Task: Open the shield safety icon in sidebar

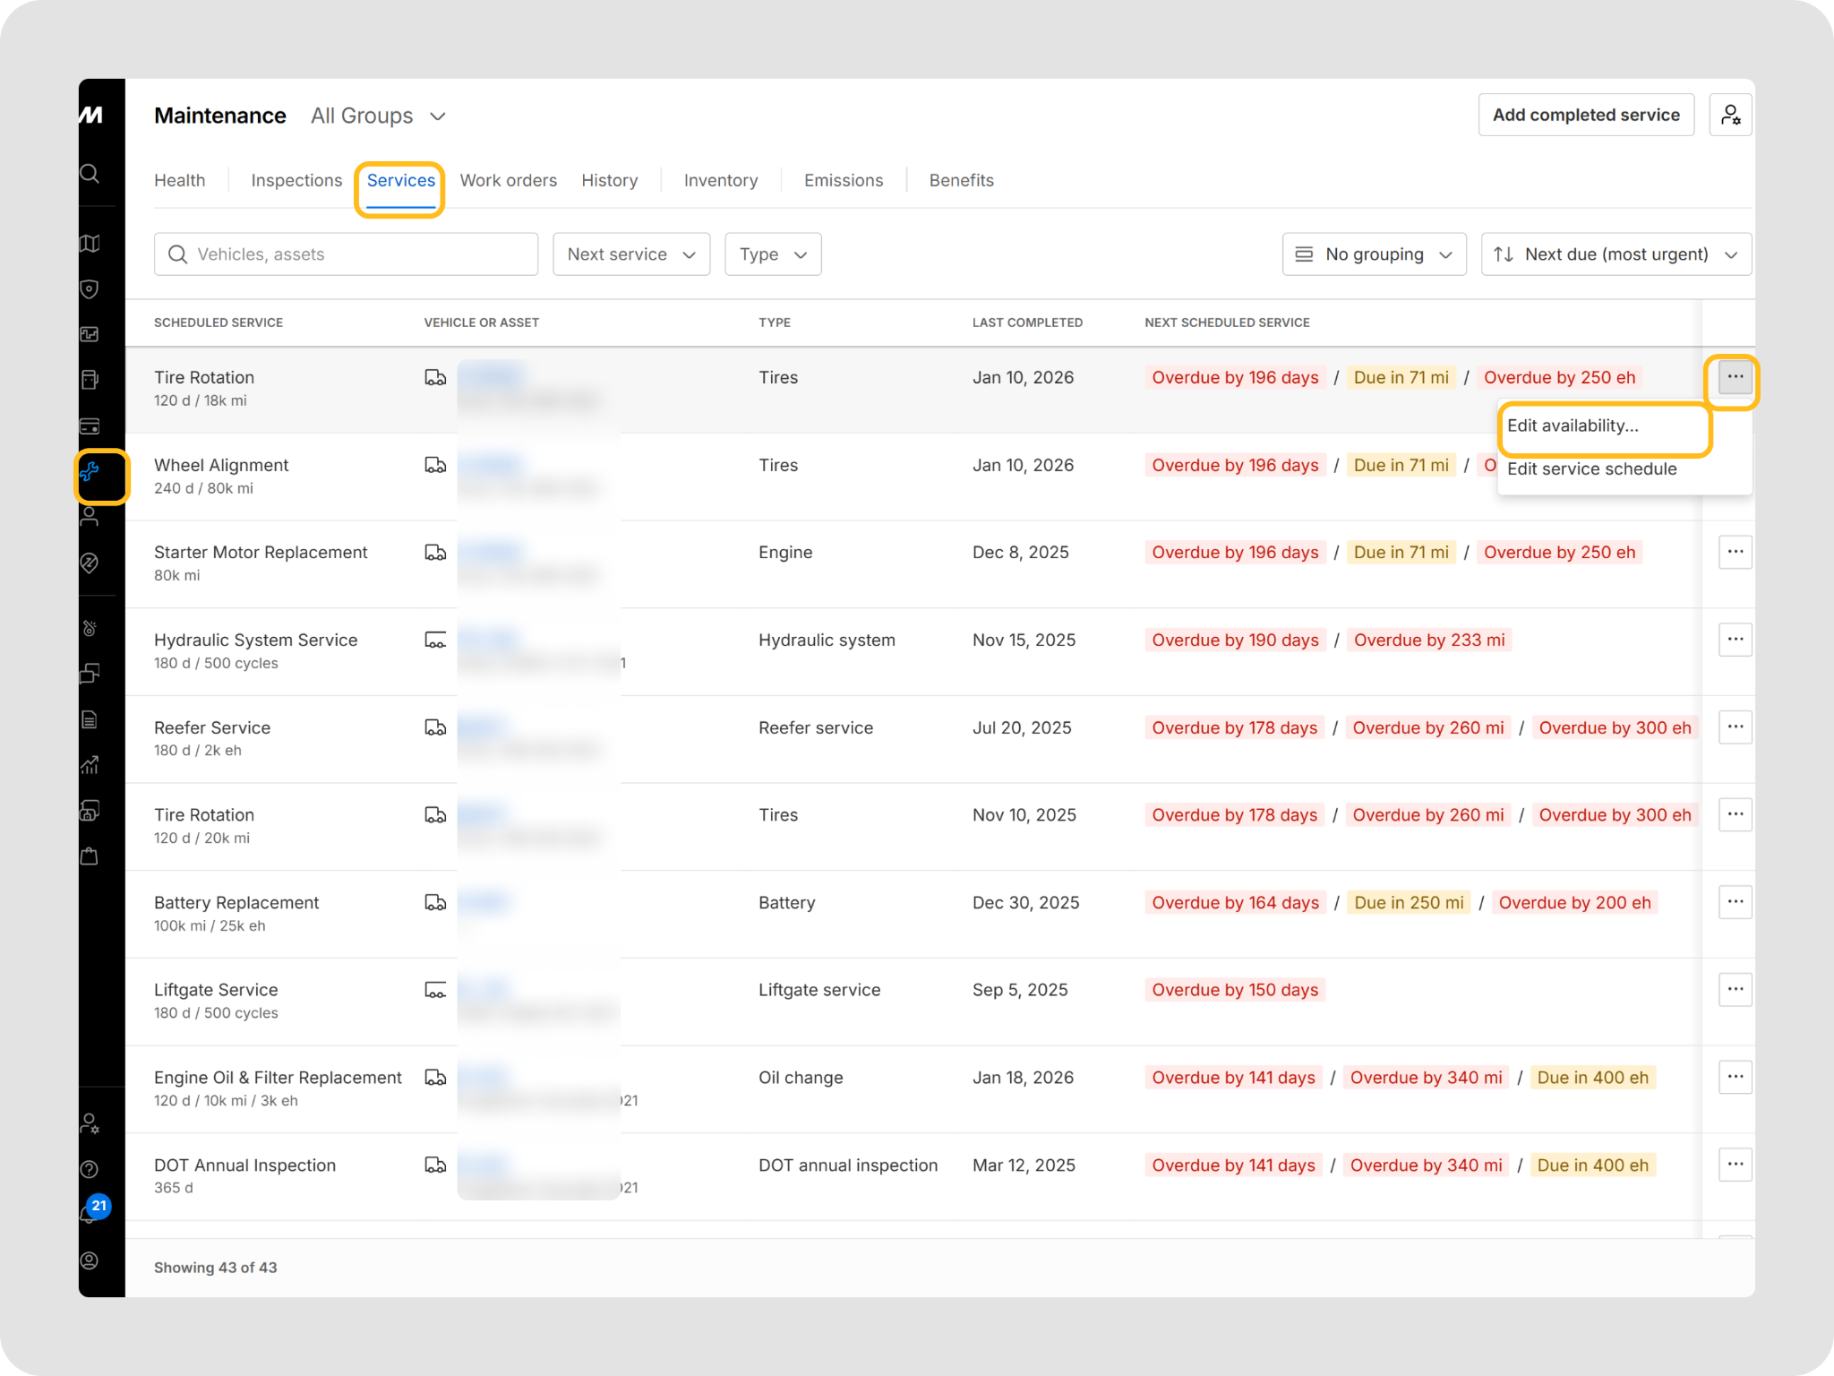Action: point(90,288)
